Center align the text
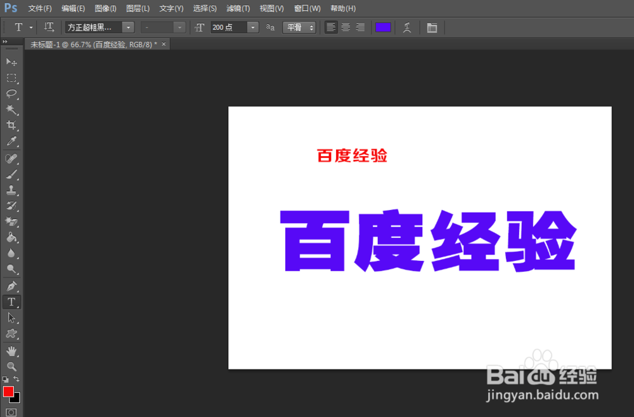 click(346, 27)
